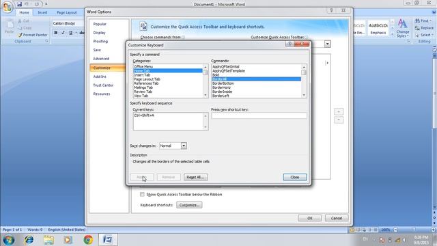Click the Press new shortcut key field

point(259,115)
